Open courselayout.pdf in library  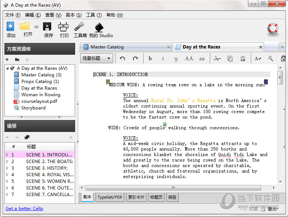point(39,101)
